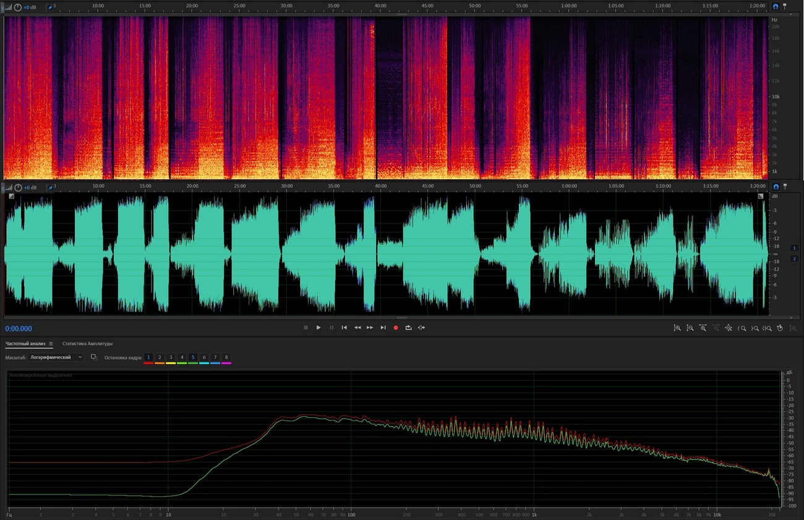The image size is (804, 520).
Task: Click hold frame button 5
Action: 193,357
